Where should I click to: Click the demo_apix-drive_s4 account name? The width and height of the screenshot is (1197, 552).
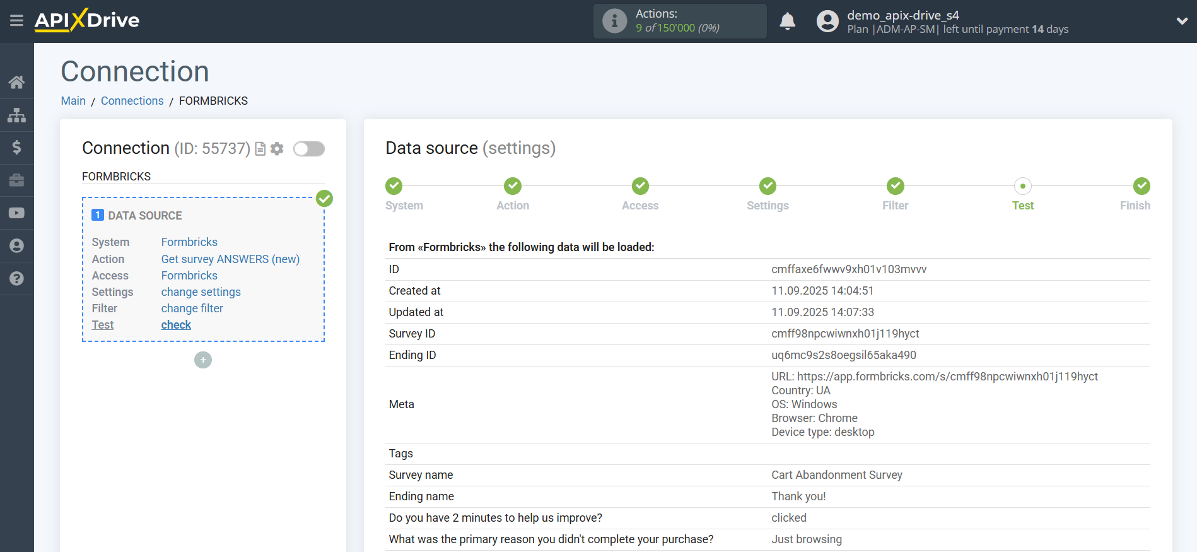click(903, 15)
